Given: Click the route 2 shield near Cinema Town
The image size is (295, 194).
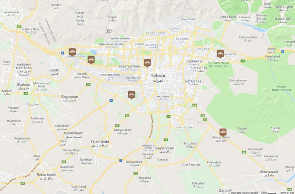Looking at the screenshot, I should (x=63, y=53).
